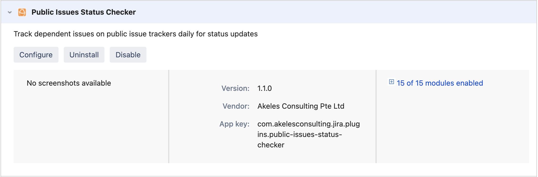Image resolution: width=538 pixels, height=177 pixels.
Task: Select the version number 1.1.0
Action: point(264,88)
